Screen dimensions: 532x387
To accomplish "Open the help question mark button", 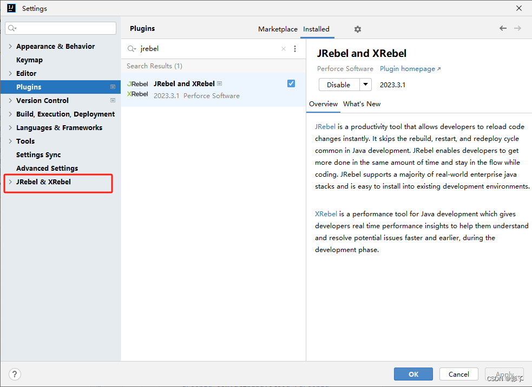I will [x=15, y=374].
